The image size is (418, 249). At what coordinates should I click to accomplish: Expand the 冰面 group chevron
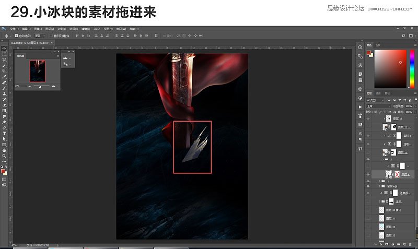coord(380,201)
